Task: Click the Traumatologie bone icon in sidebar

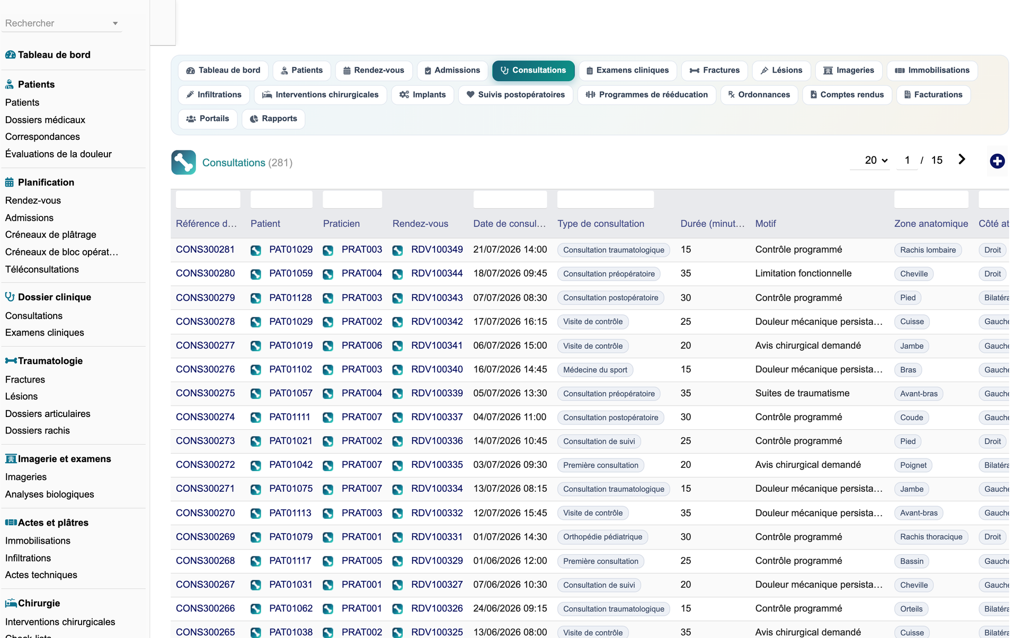Action: point(11,361)
